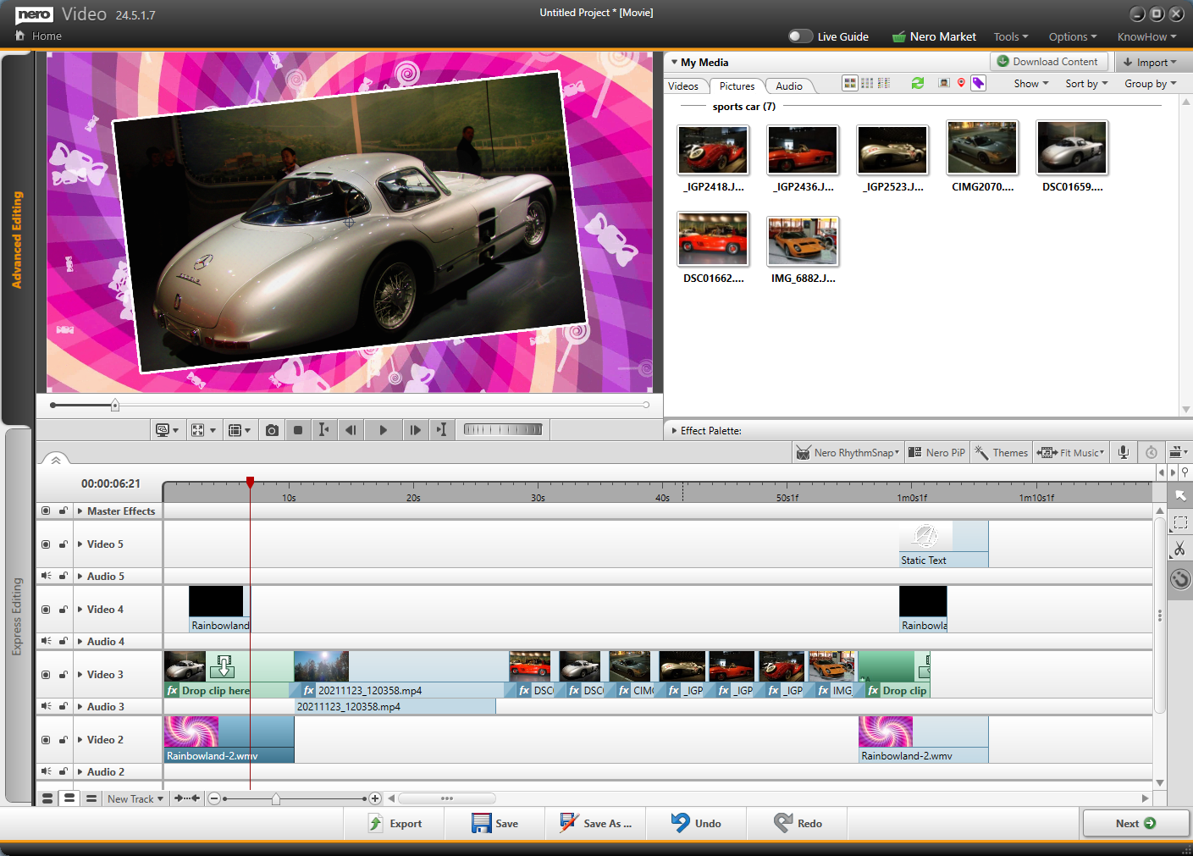Expand the Effect Palette panel
Image resolution: width=1193 pixels, height=856 pixels.
[674, 431]
